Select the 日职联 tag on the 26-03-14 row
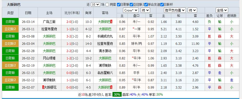The width and height of the screenshot is (242, 99). (x=10, y=22)
